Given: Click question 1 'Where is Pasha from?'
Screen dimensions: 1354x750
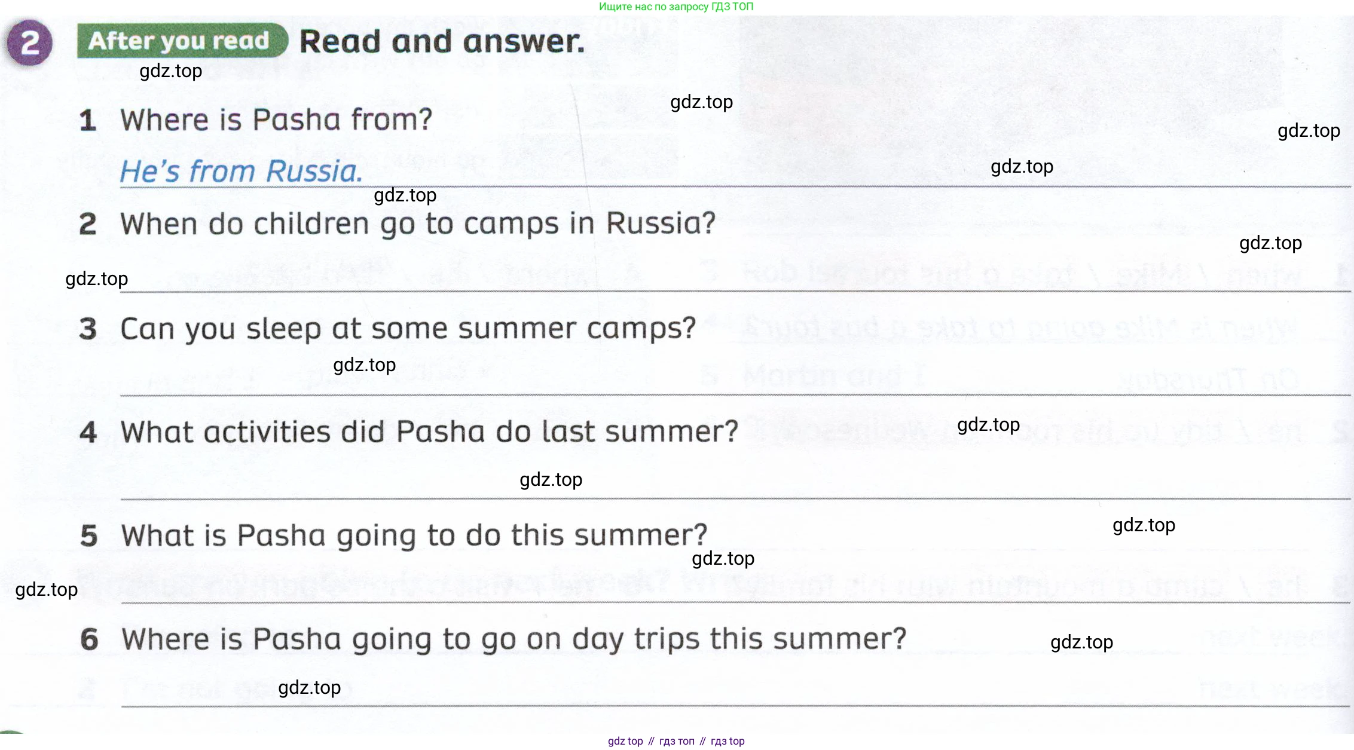Looking at the screenshot, I should [276, 120].
